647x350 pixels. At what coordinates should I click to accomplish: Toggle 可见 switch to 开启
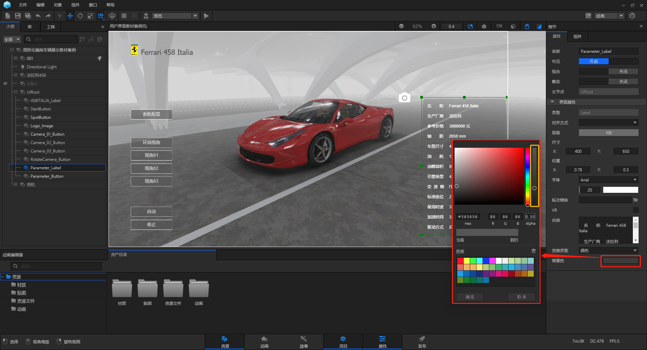[x=593, y=61]
